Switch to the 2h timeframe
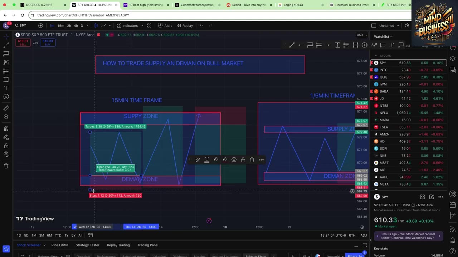Screen dimensions: 458x257 coord(69,26)
